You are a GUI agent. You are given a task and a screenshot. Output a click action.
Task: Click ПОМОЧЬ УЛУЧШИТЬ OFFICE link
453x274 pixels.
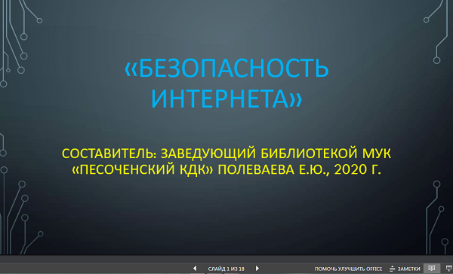(348, 269)
